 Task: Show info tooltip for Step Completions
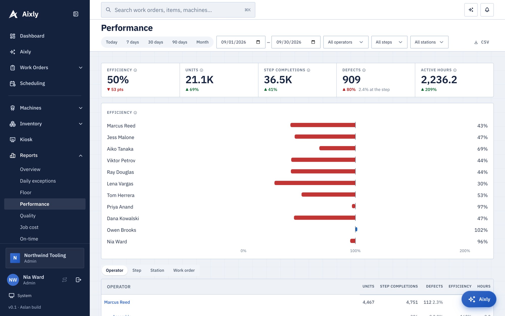click(x=309, y=70)
